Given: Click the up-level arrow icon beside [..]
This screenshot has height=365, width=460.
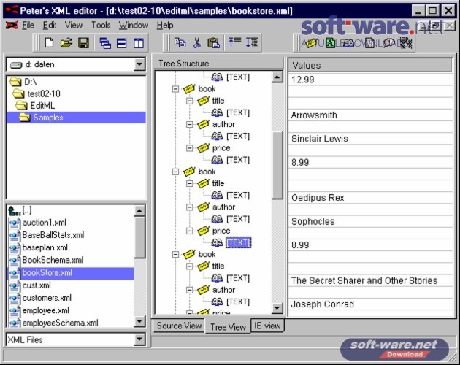Looking at the screenshot, I should [14, 211].
